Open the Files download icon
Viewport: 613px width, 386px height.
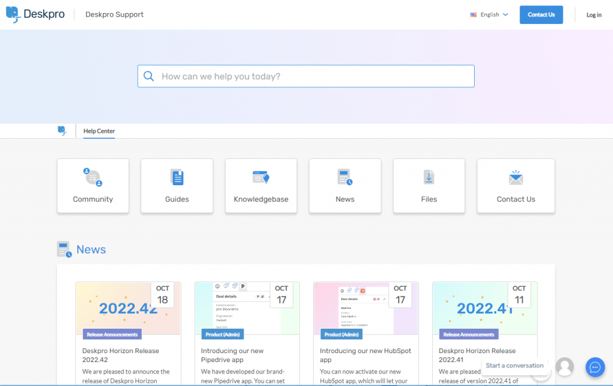point(429,177)
